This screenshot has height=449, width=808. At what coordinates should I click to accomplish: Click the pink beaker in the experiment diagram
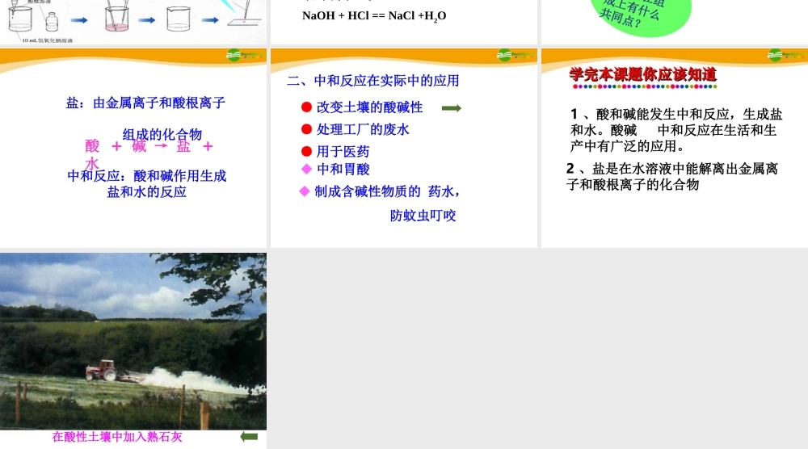(116, 19)
